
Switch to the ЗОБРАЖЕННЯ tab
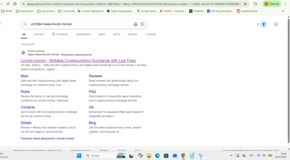pos(83,34)
